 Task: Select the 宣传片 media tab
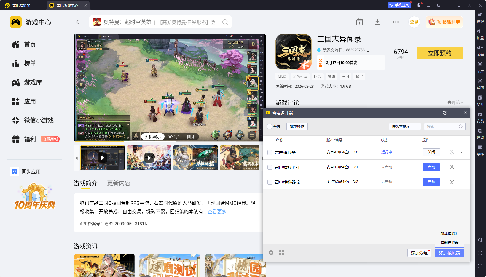[x=174, y=137]
